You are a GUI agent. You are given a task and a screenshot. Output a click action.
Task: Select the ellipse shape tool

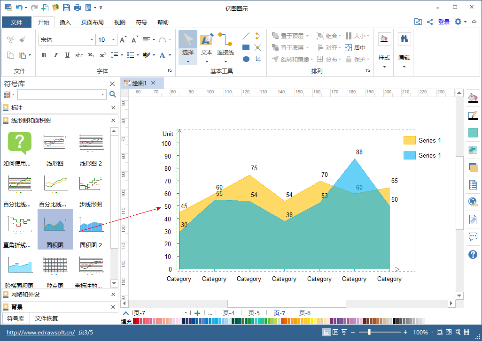coord(246,59)
